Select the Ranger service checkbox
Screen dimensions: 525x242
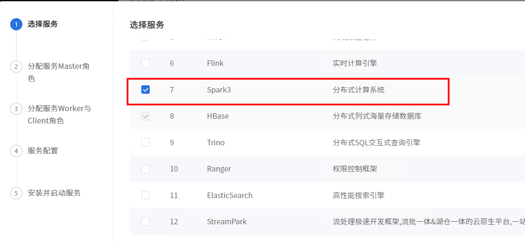[146, 169]
